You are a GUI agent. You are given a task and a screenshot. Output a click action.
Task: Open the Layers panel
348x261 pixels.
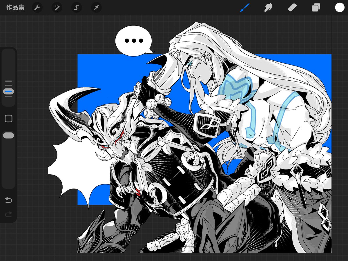pos(316,8)
